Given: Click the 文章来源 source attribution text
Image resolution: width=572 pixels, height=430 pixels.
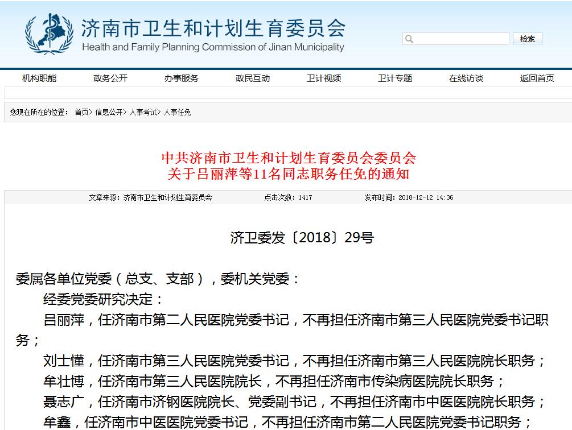Looking at the screenshot, I should pos(150,197).
